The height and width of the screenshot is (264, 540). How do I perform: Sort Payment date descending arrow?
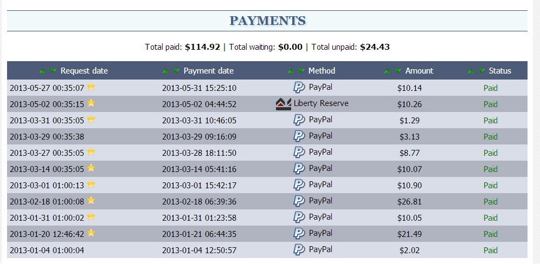point(176,71)
